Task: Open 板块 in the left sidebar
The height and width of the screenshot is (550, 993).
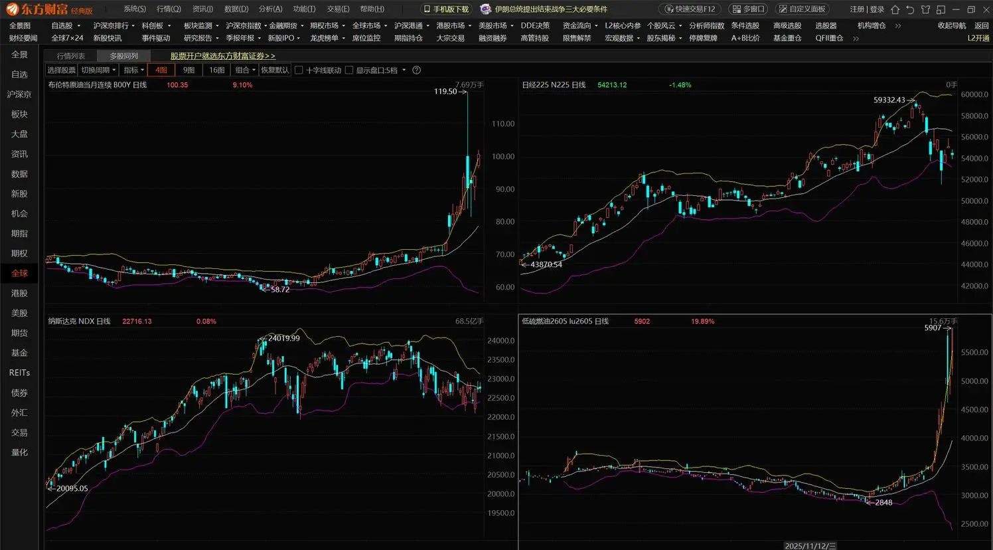Action: click(19, 114)
